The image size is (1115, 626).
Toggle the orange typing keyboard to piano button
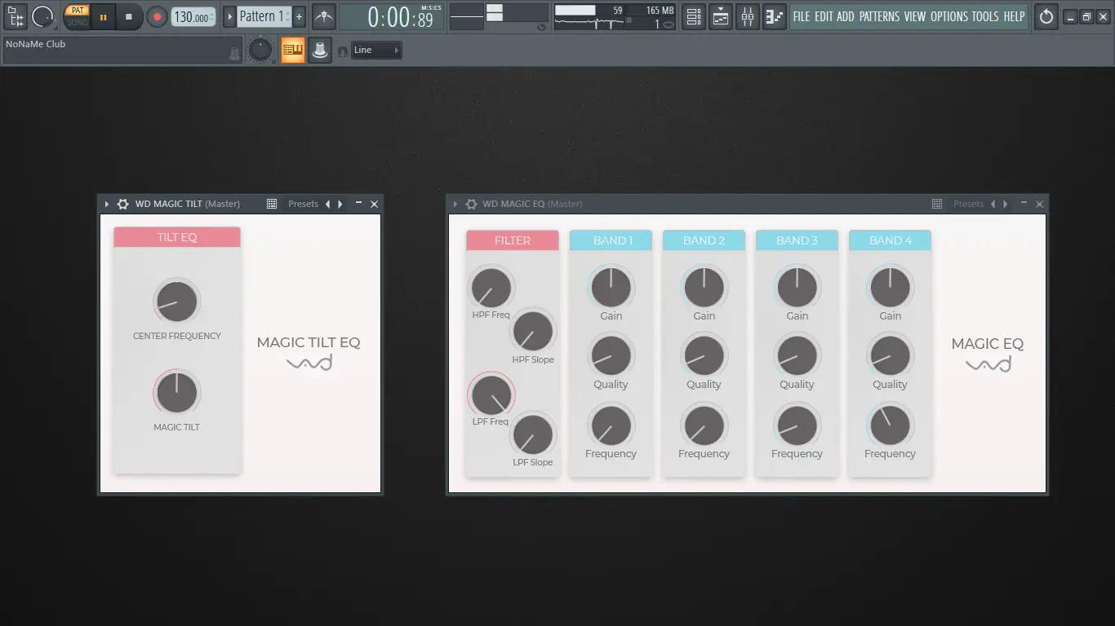click(292, 50)
